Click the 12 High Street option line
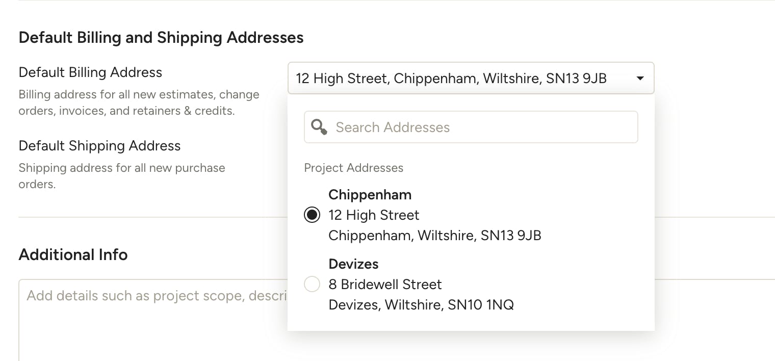Image resolution: width=775 pixels, height=361 pixels. [x=374, y=215]
